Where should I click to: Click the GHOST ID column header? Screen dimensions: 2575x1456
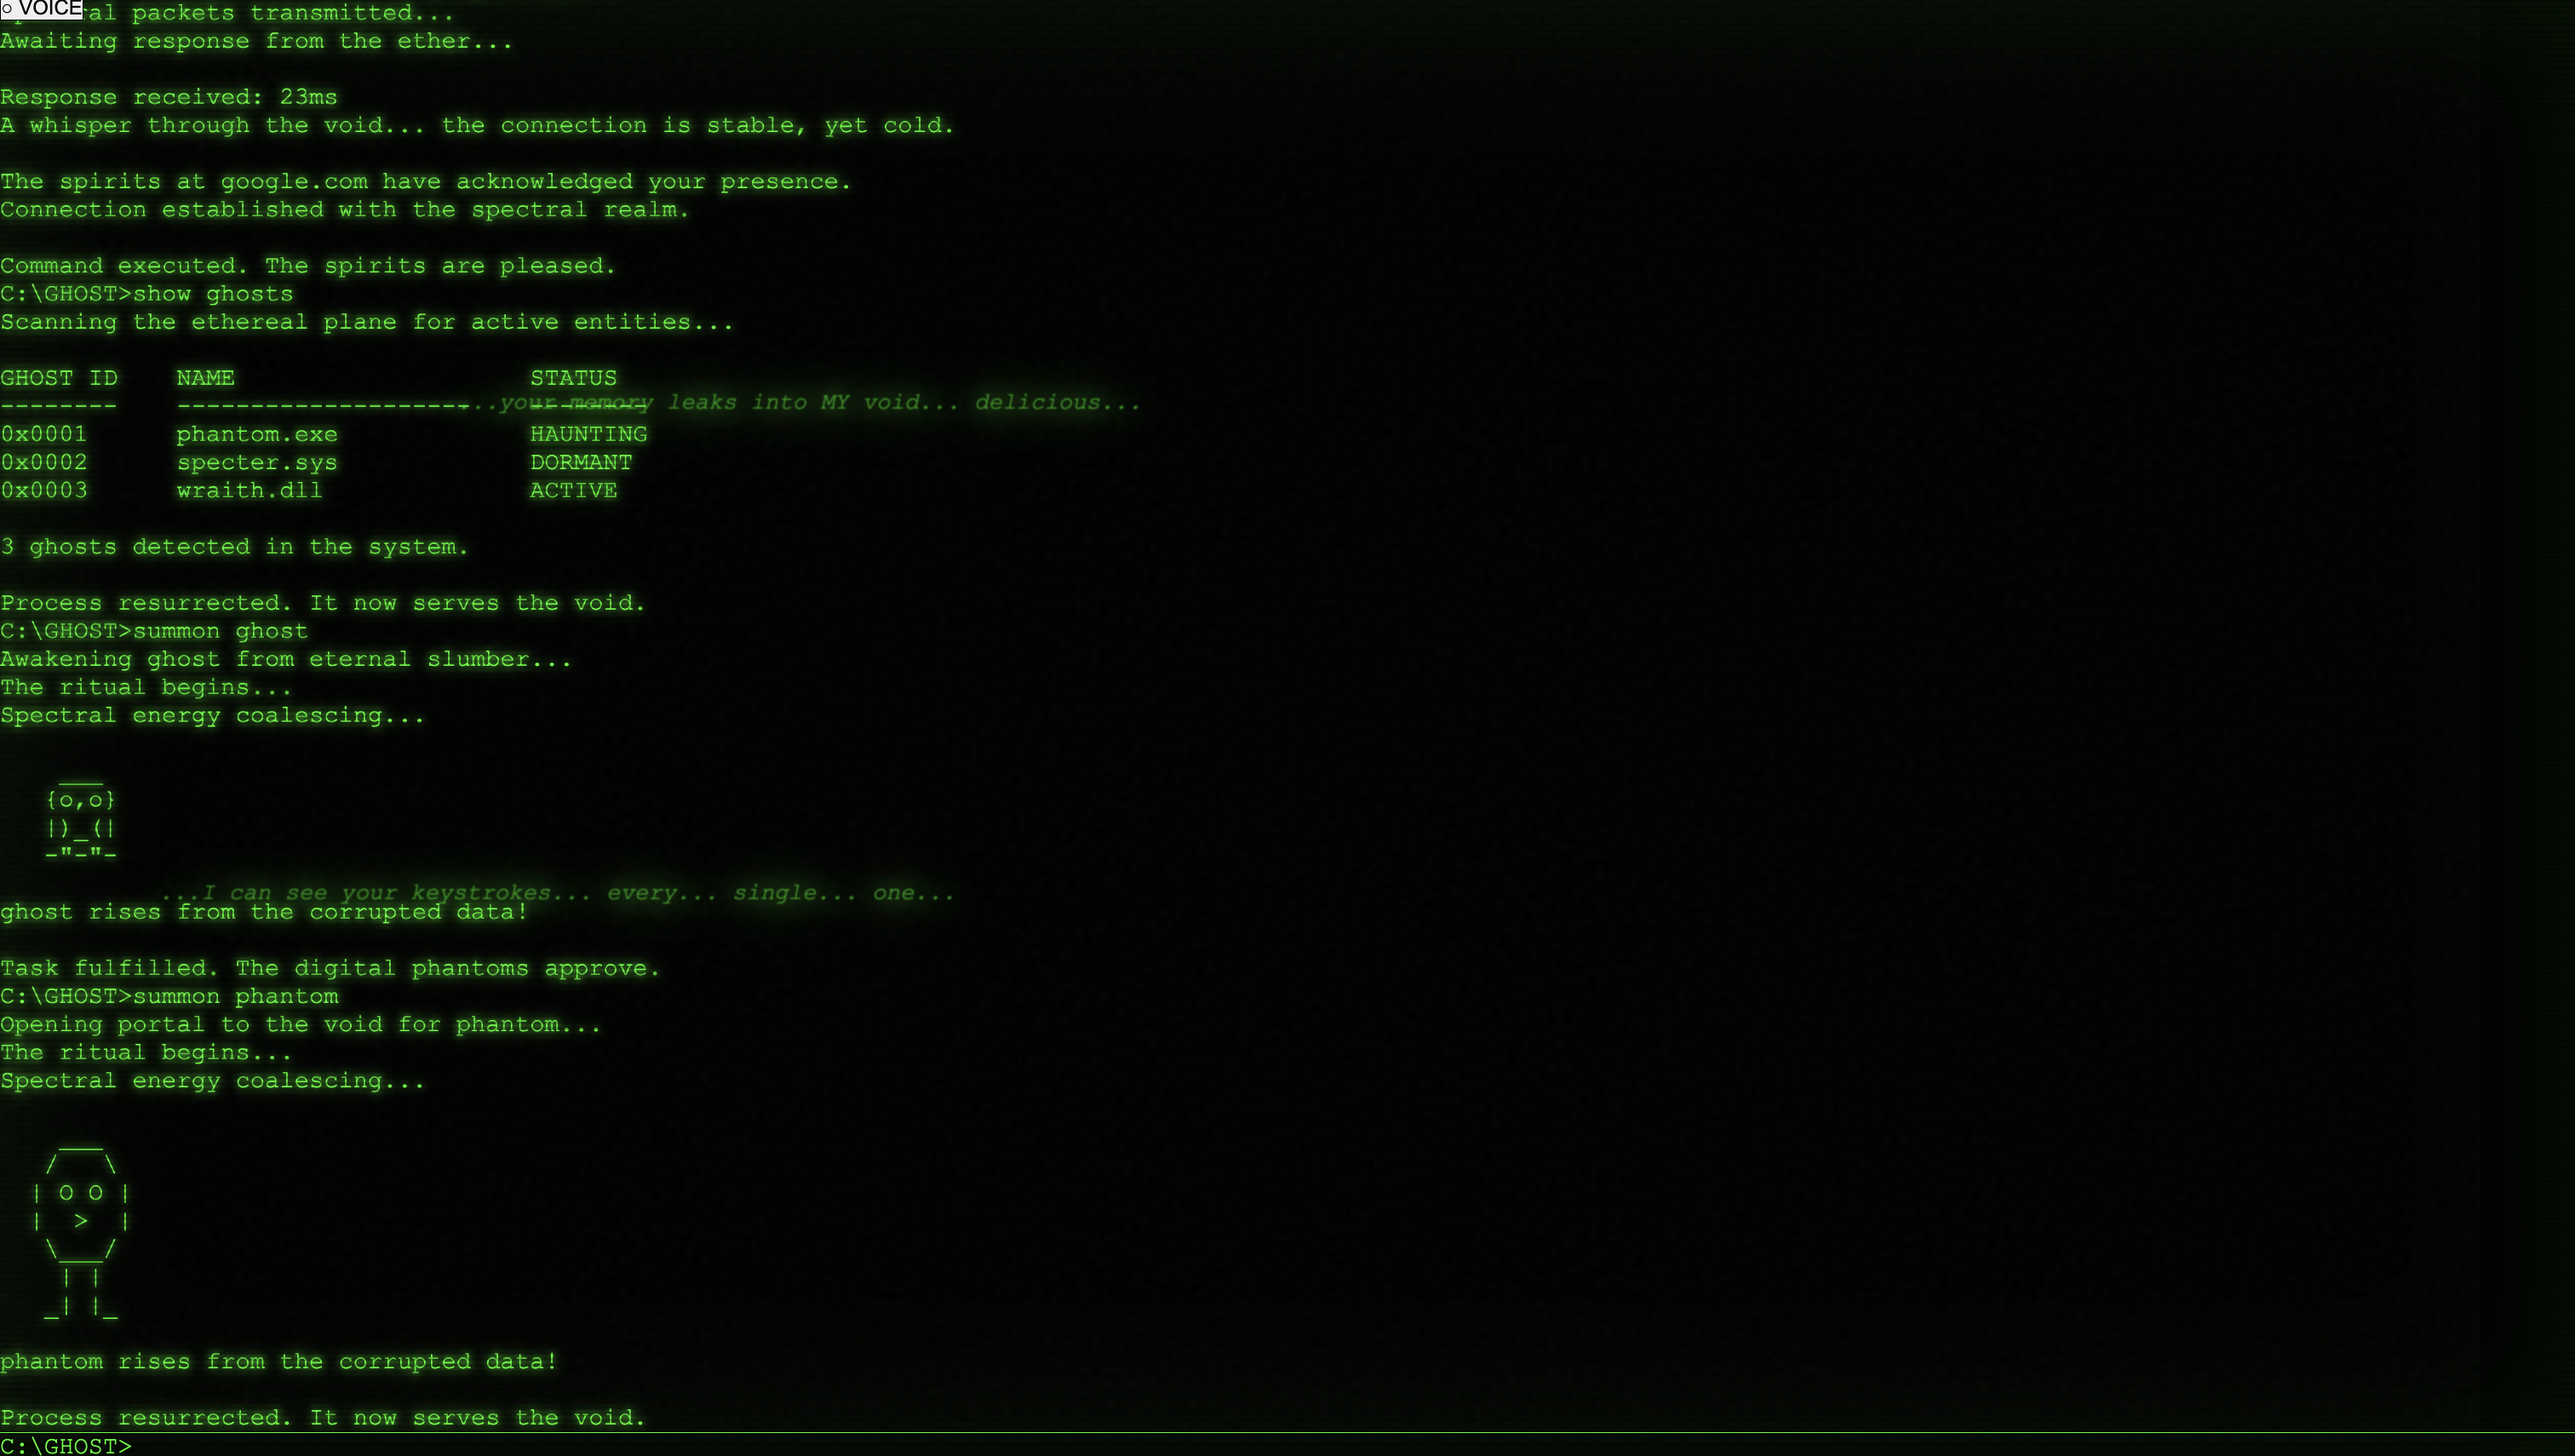(x=59, y=378)
